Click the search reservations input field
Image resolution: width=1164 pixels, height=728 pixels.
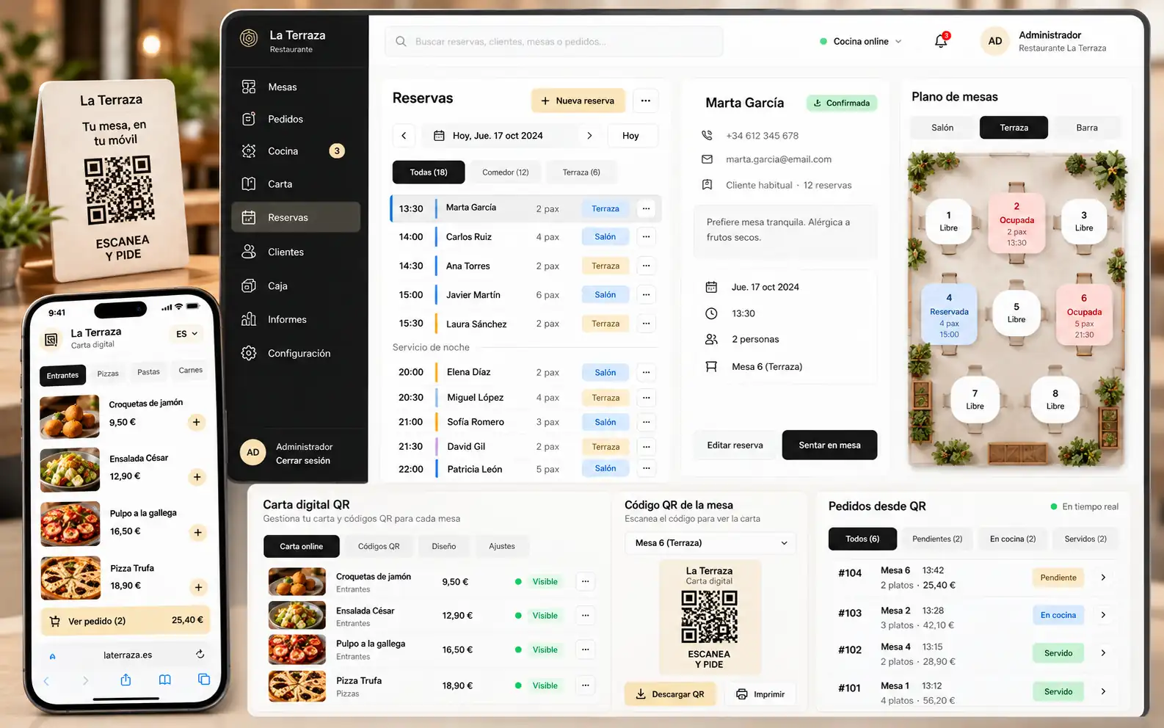click(554, 41)
